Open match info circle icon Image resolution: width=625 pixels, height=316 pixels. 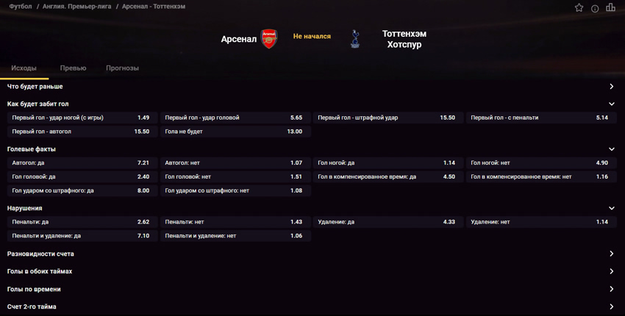tap(595, 8)
